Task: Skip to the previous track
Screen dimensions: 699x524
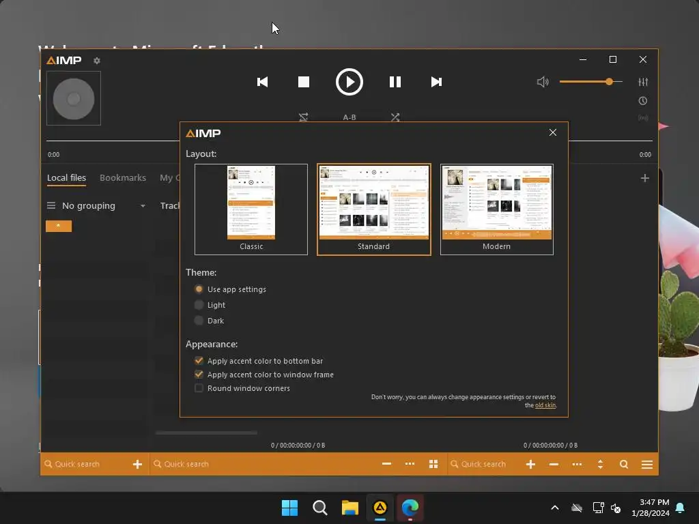Action: coord(263,82)
